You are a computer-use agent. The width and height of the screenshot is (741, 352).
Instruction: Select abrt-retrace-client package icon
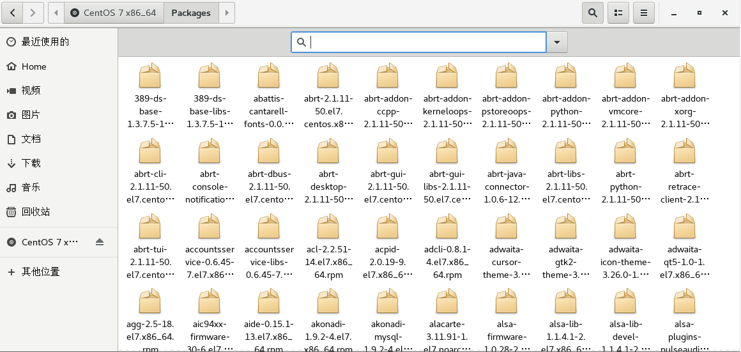tap(685, 151)
